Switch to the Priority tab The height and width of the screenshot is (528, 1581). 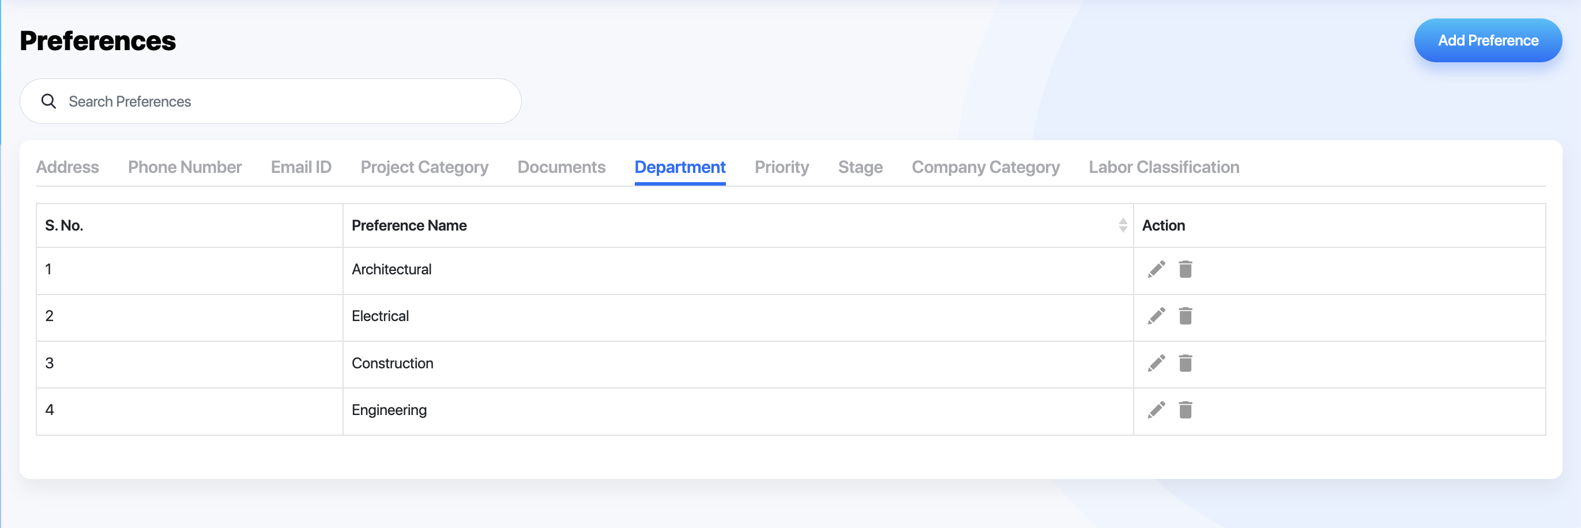[x=781, y=167]
